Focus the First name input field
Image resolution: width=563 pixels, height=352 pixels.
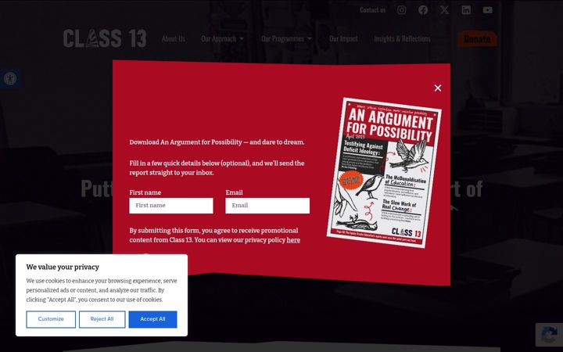click(x=171, y=206)
